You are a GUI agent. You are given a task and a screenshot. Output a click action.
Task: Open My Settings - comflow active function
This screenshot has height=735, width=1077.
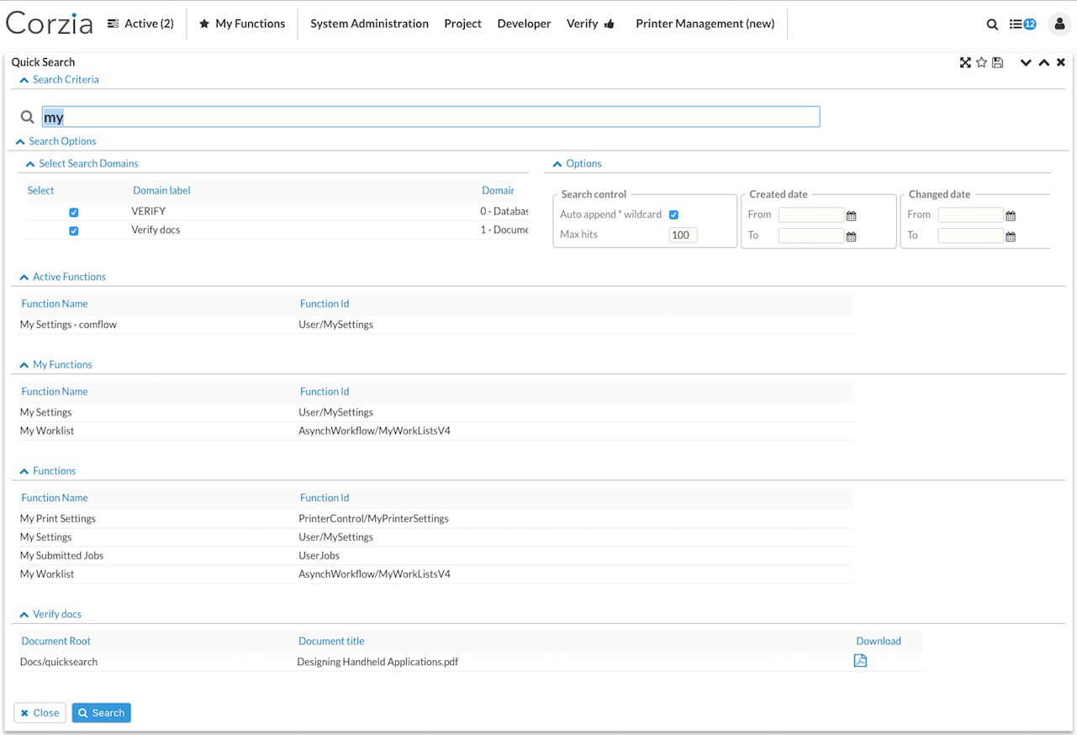tap(68, 325)
